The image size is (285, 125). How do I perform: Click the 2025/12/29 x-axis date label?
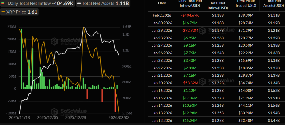(x=76, y=117)
